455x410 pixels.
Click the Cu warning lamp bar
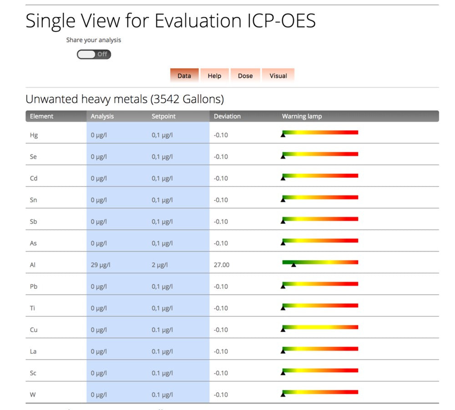tap(320, 327)
